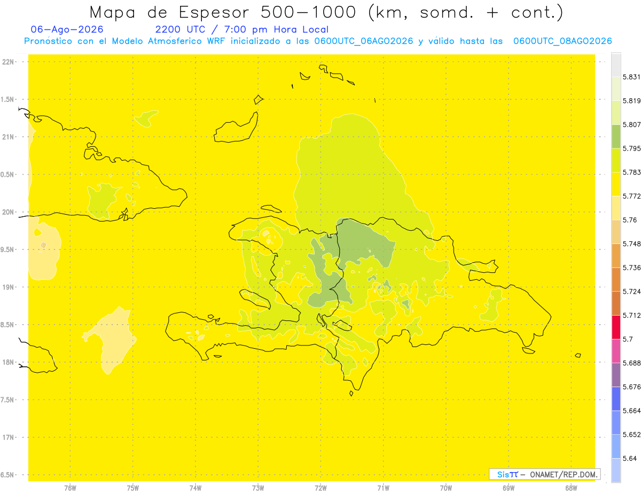This screenshot has height=495, width=641.
Task: Click the purple legend swatch above 5.676
Action: [x=616, y=375]
